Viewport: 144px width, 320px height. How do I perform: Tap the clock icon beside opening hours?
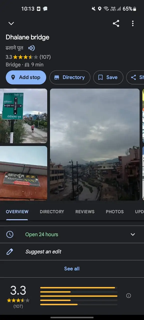pos(10,234)
